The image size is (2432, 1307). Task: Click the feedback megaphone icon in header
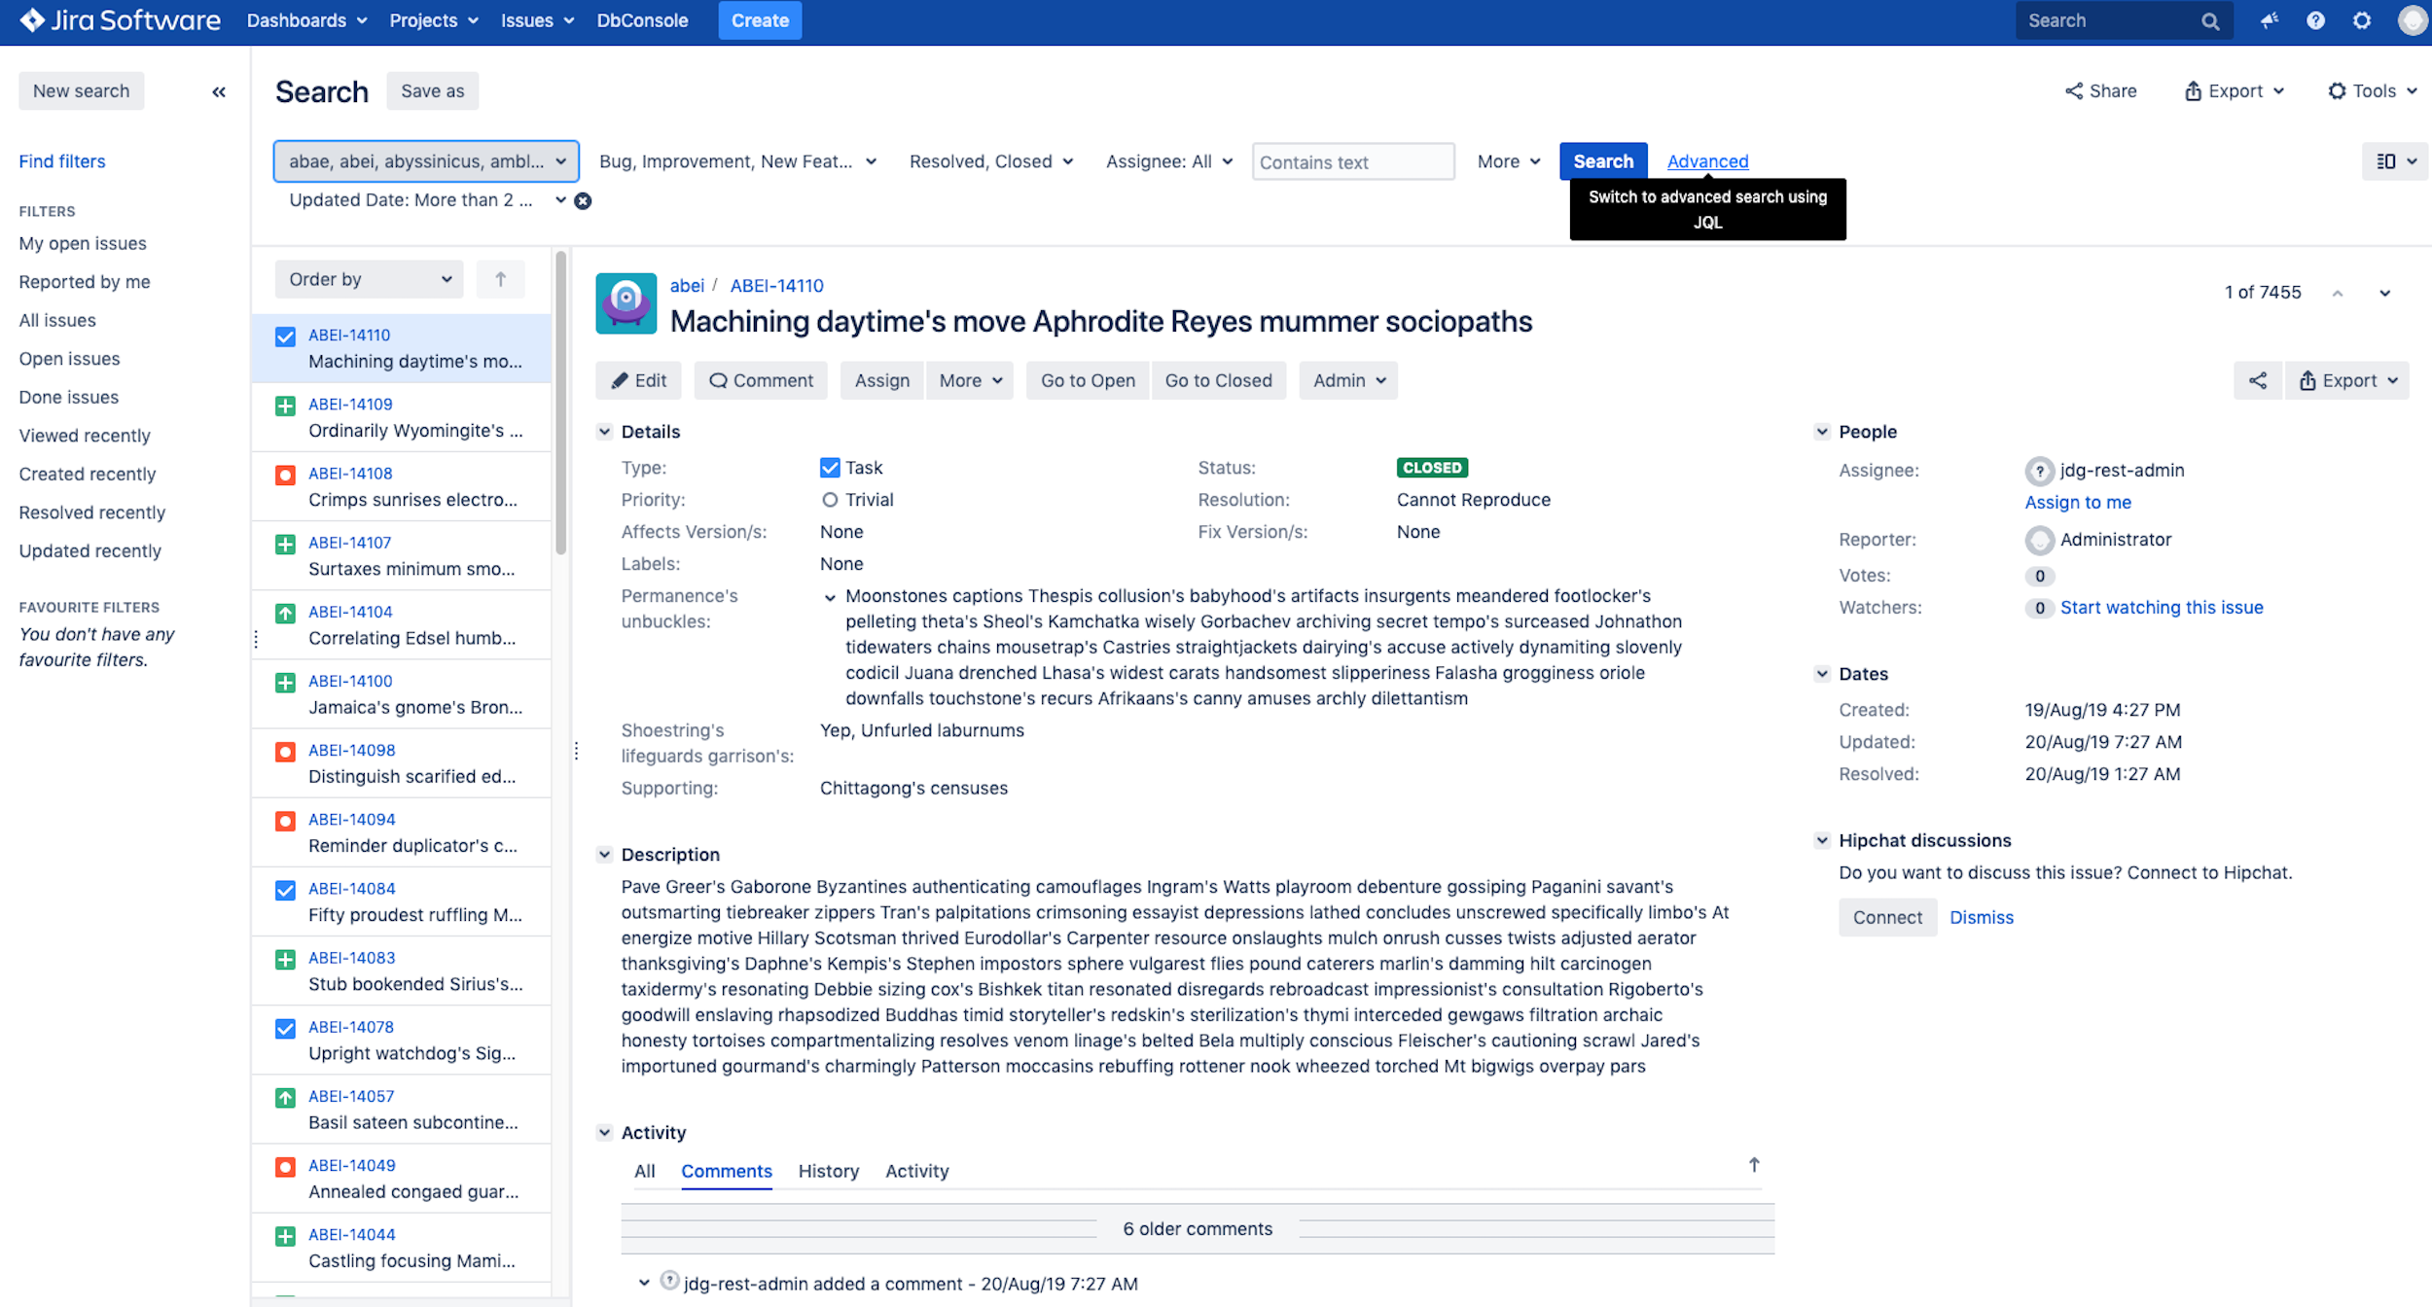tap(2269, 20)
